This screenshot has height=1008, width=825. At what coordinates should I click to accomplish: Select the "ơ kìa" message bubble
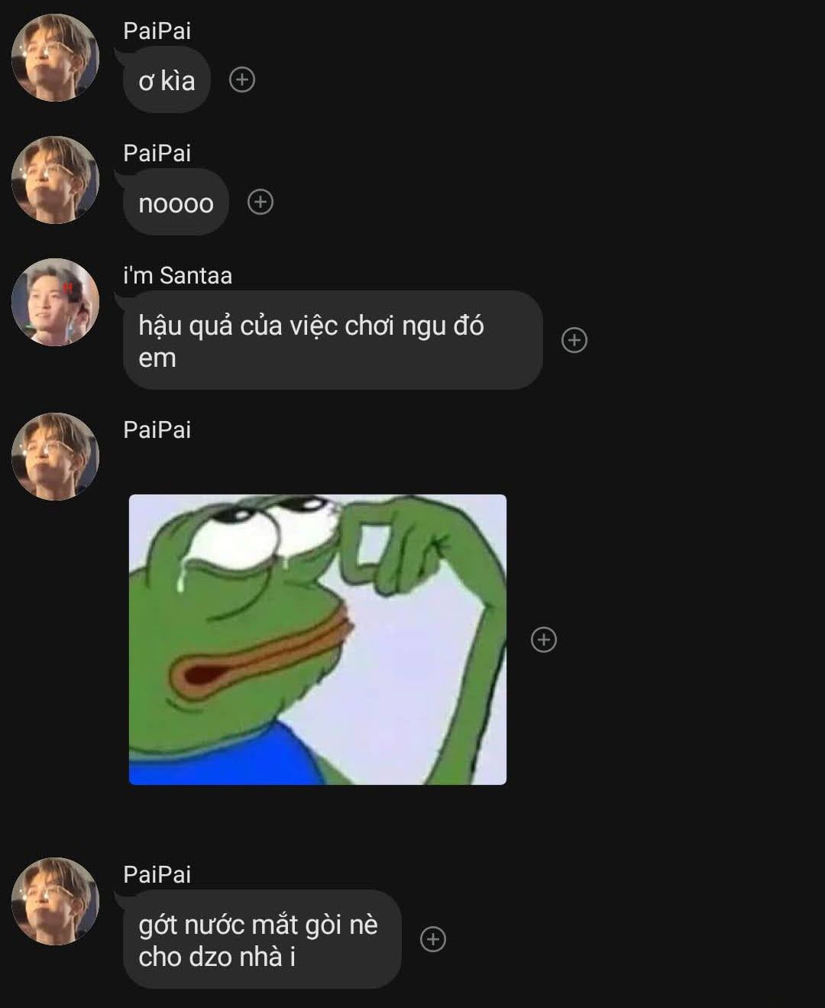pos(167,79)
